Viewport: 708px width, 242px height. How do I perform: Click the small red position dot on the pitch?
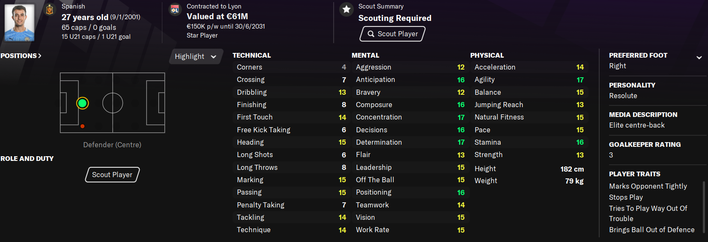click(x=83, y=126)
